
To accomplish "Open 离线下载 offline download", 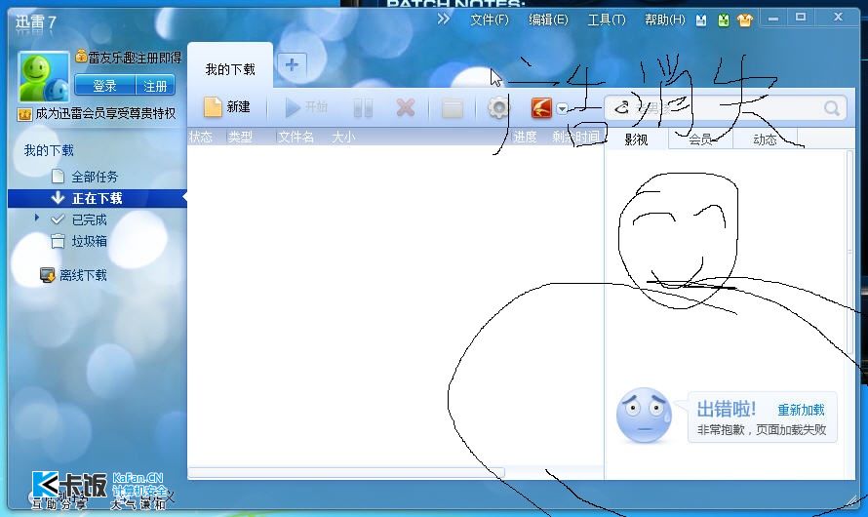I will 83,275.
